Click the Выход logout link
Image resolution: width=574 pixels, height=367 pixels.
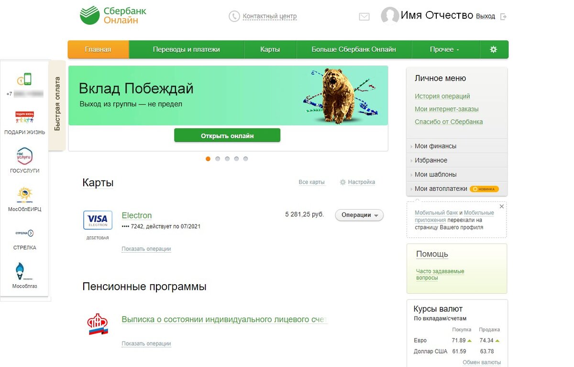486,16
